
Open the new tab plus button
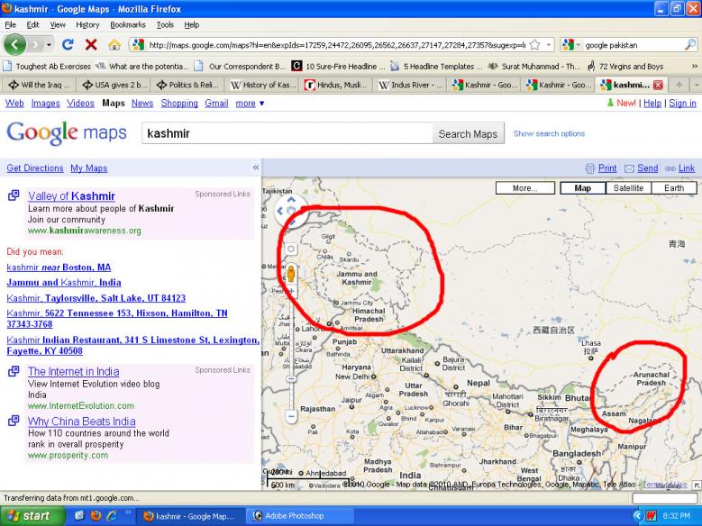point(679,85)
